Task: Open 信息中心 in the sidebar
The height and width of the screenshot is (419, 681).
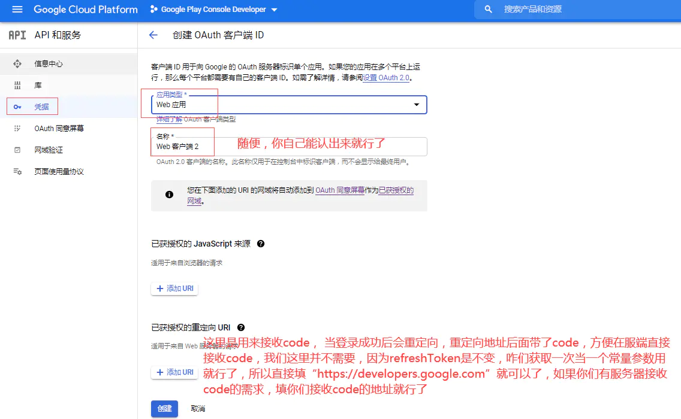Action: click(x=68, y=64)
